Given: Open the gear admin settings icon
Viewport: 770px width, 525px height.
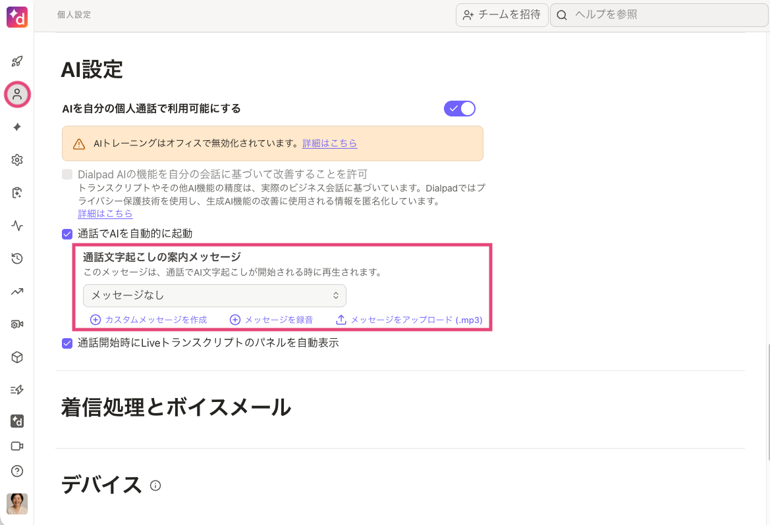Looking at the screenshot, I should point(17,160).
